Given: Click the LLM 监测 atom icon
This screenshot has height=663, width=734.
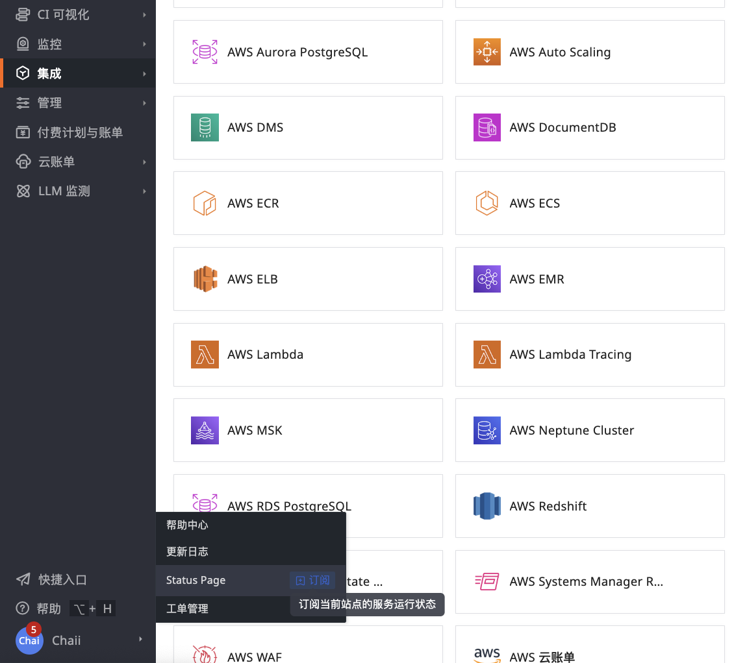Looking at the screenshot, I should pyautogui.click(x=23, y=191).
